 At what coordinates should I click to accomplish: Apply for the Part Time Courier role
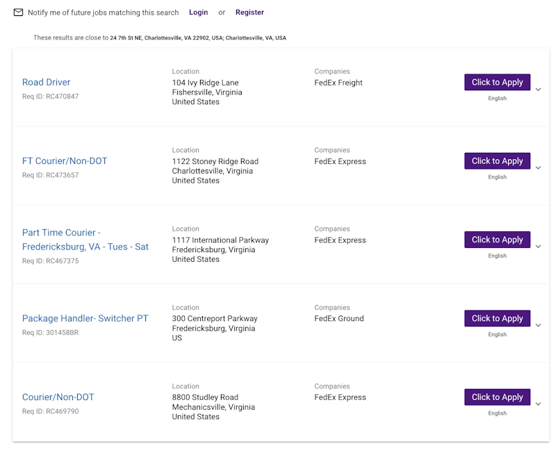pos(497,240)
